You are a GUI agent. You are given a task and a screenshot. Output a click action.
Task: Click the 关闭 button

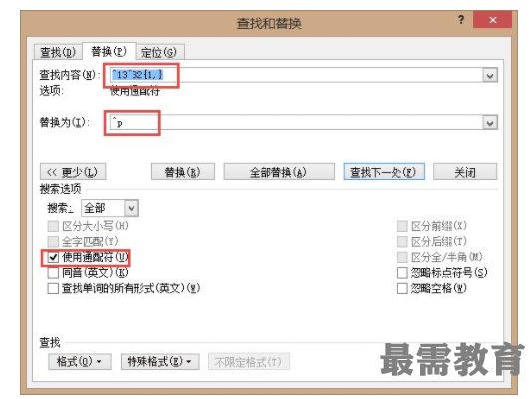(x=465, y=172)
